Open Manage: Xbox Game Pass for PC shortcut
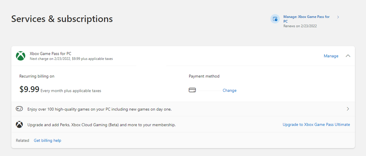The image size is (366, 156). [x=307, y=19]
